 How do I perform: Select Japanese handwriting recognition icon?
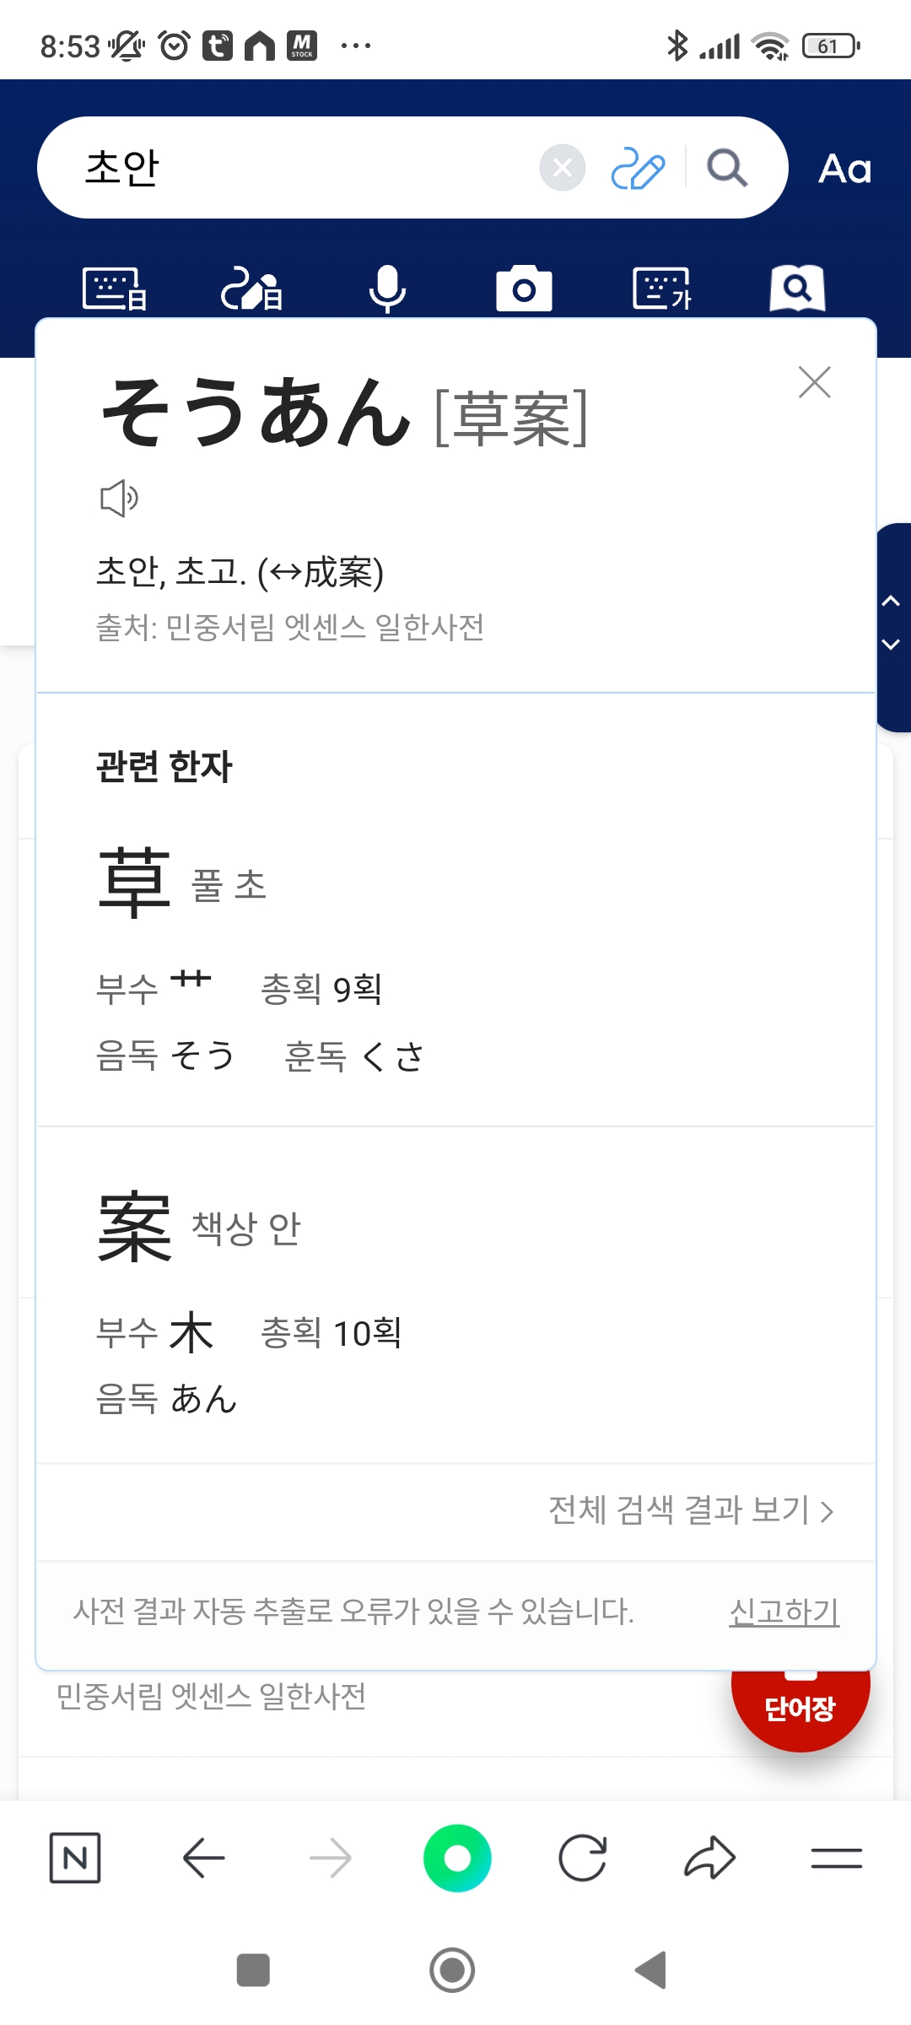coord(251,289)
